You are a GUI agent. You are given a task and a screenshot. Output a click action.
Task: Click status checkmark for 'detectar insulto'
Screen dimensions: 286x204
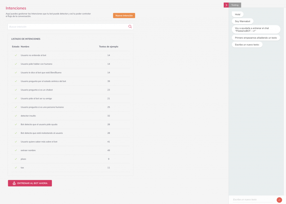(x=16, y=116)
